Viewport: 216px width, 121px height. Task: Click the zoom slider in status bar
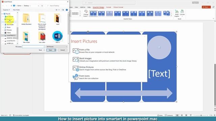(x=201, y=115)
